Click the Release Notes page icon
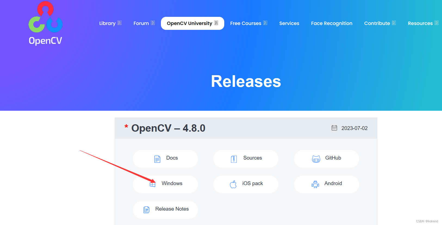Screen dimensions: 442x225 tap(146, 210)
